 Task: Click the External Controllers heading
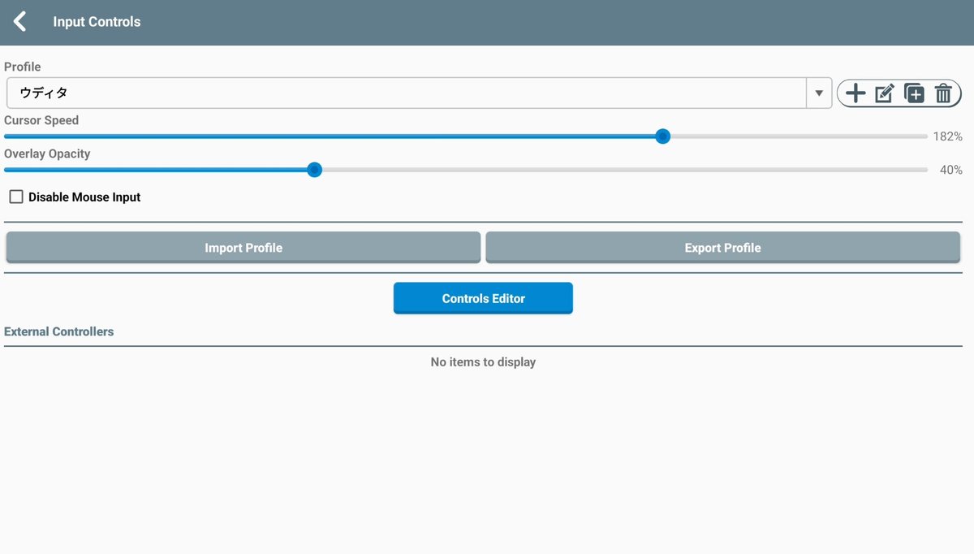[x=59, y=331]
